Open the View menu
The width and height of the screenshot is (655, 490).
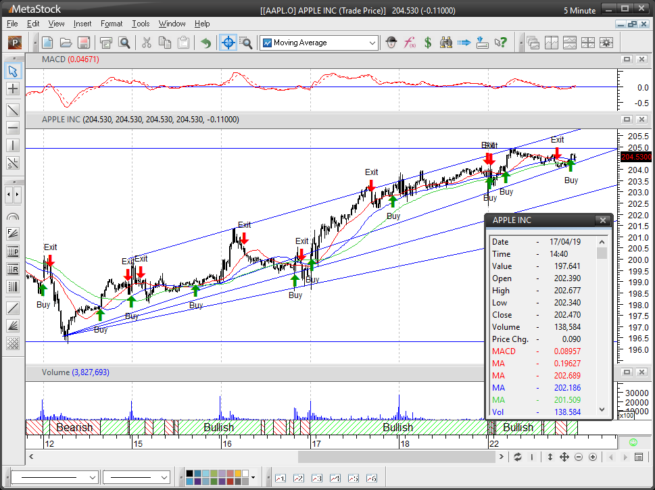click(56, 24)
